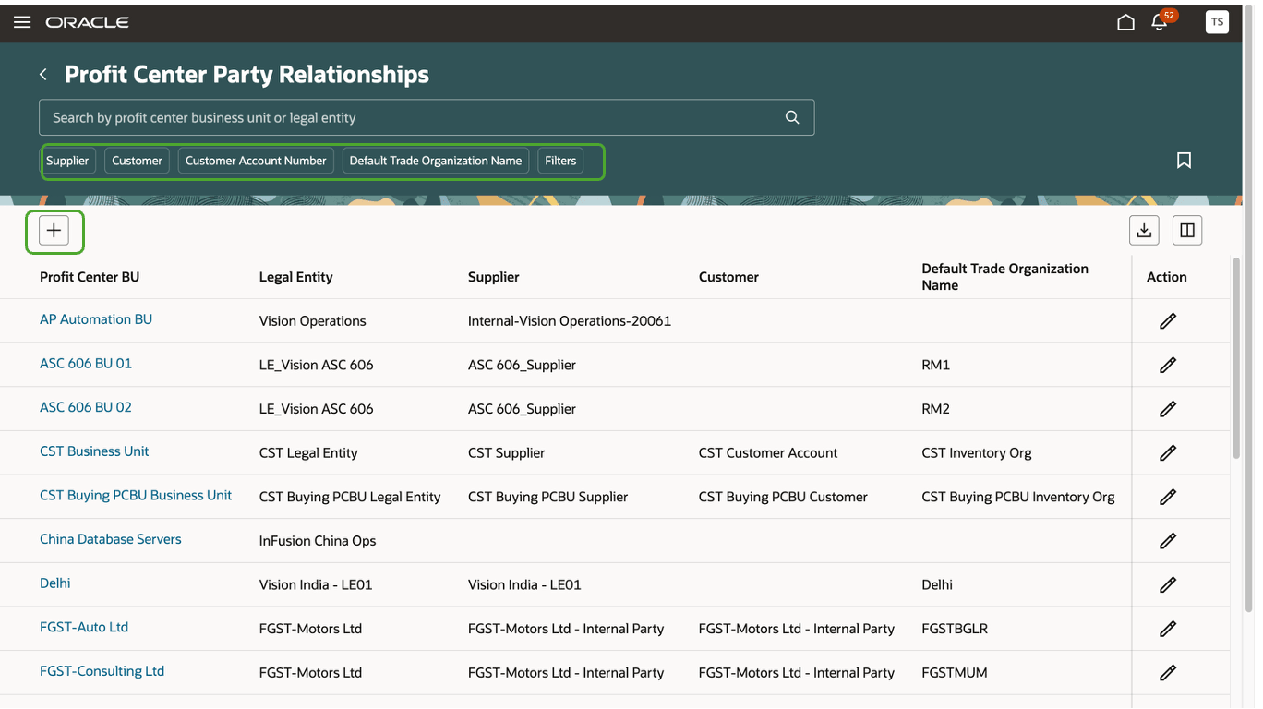
Task: Open the columns layout icon
Action: (1187, 231)
